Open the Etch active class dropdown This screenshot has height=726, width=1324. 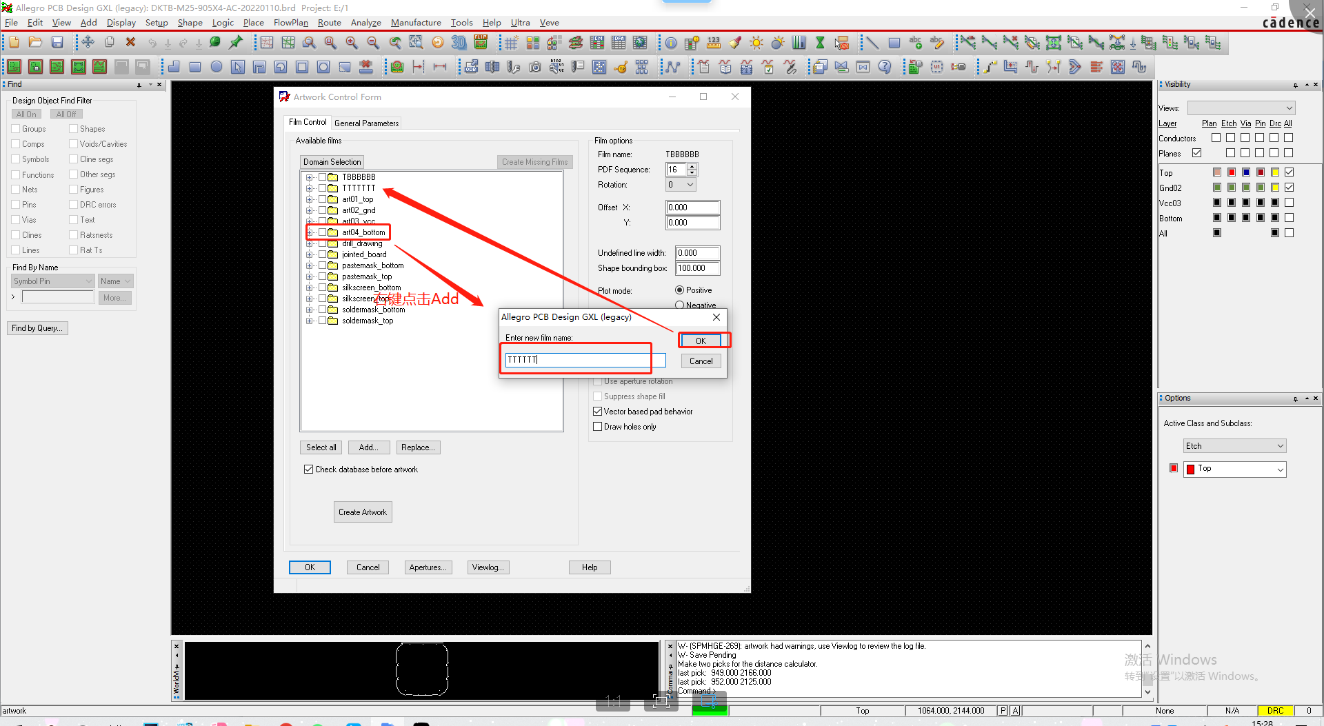click(1234, 446)
